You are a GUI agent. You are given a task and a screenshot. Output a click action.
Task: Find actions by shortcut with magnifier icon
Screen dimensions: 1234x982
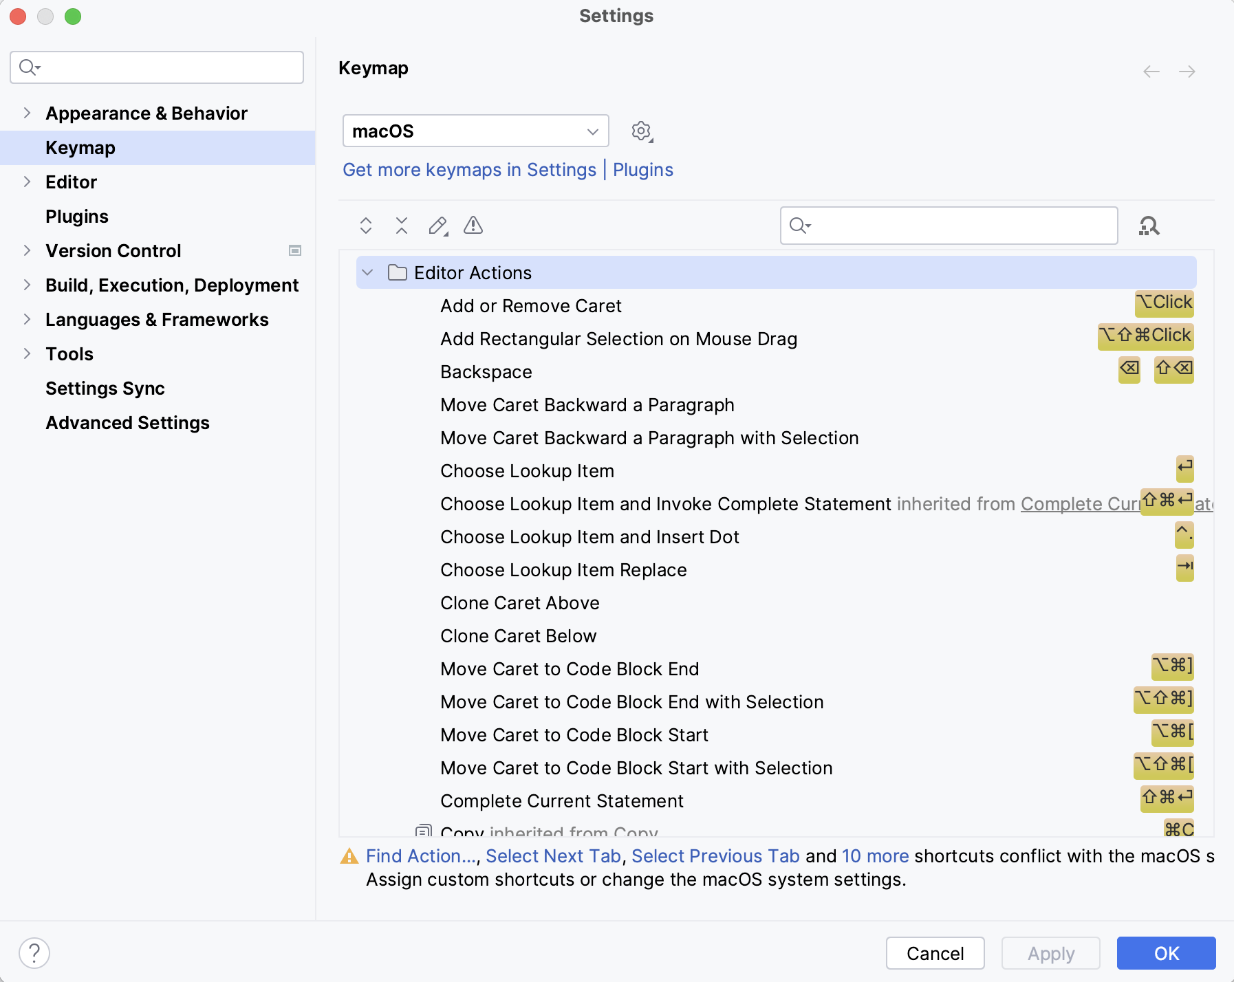[1149, 226]
